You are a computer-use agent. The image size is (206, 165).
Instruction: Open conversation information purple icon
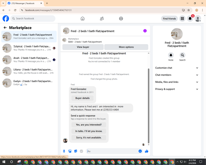(x=145, y=31)
